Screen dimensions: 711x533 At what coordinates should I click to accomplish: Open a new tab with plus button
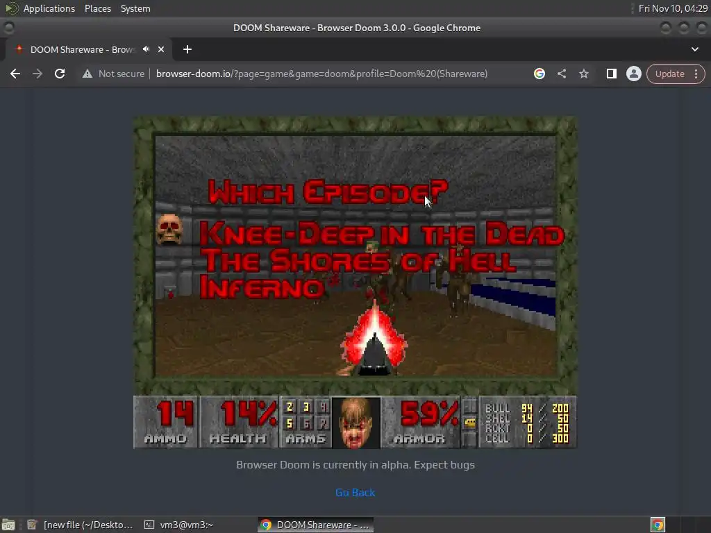pyautogui.click(x=187, y=49)
